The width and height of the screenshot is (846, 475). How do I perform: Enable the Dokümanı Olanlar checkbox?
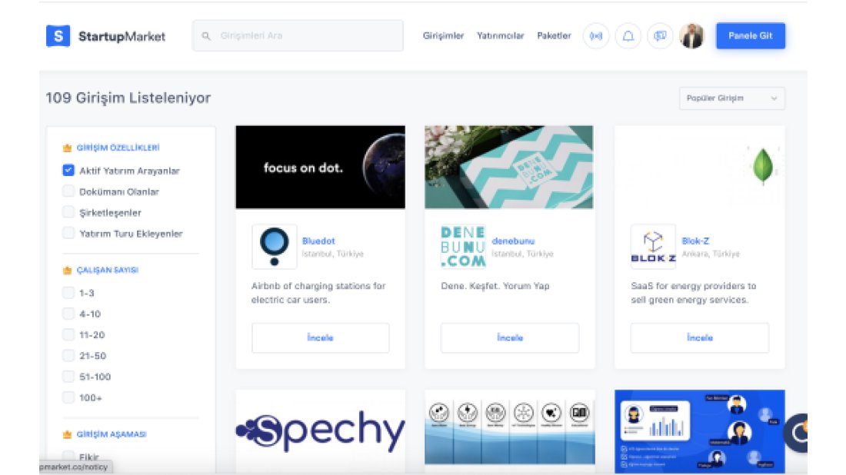point(68,191)
